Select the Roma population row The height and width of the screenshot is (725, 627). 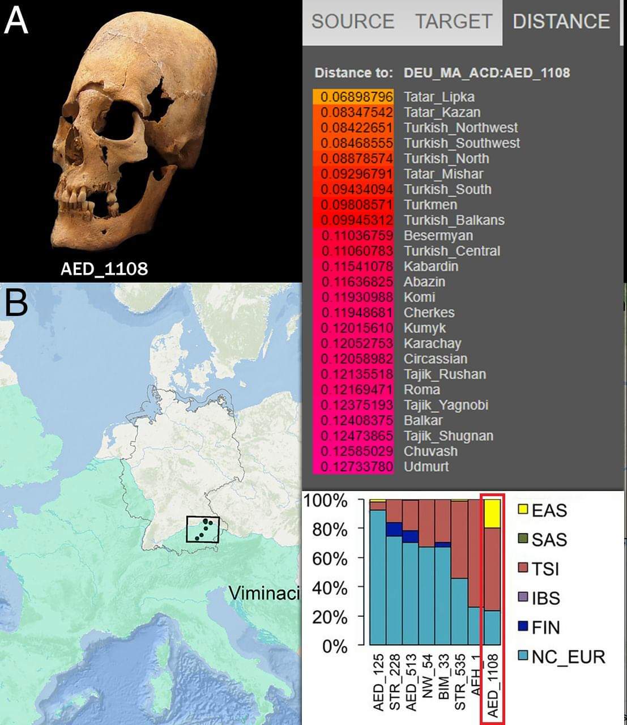pos(377,389)
